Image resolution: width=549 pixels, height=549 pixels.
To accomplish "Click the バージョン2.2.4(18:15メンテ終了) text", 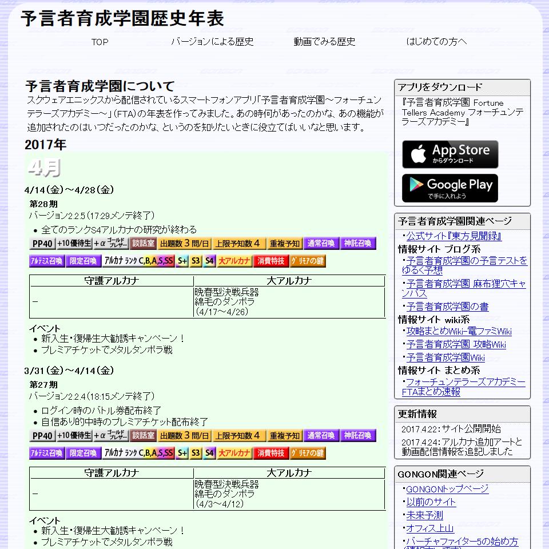I will [91, 396].
